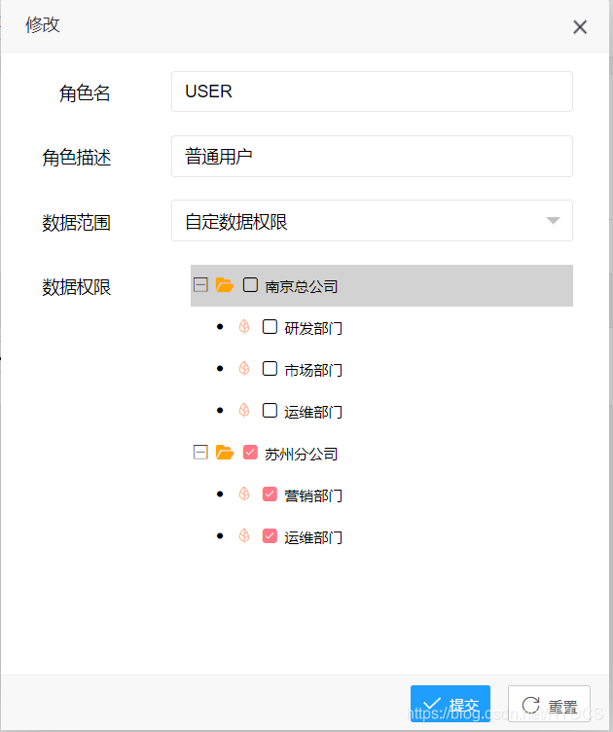Open the 数据范围 dropdown showing 自定数据权限
613x732 pixels.
click(372, 221)
